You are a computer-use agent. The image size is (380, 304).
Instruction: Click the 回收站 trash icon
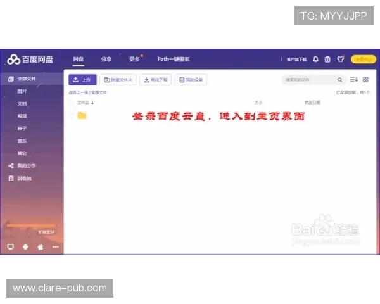[x=11, y=179]
